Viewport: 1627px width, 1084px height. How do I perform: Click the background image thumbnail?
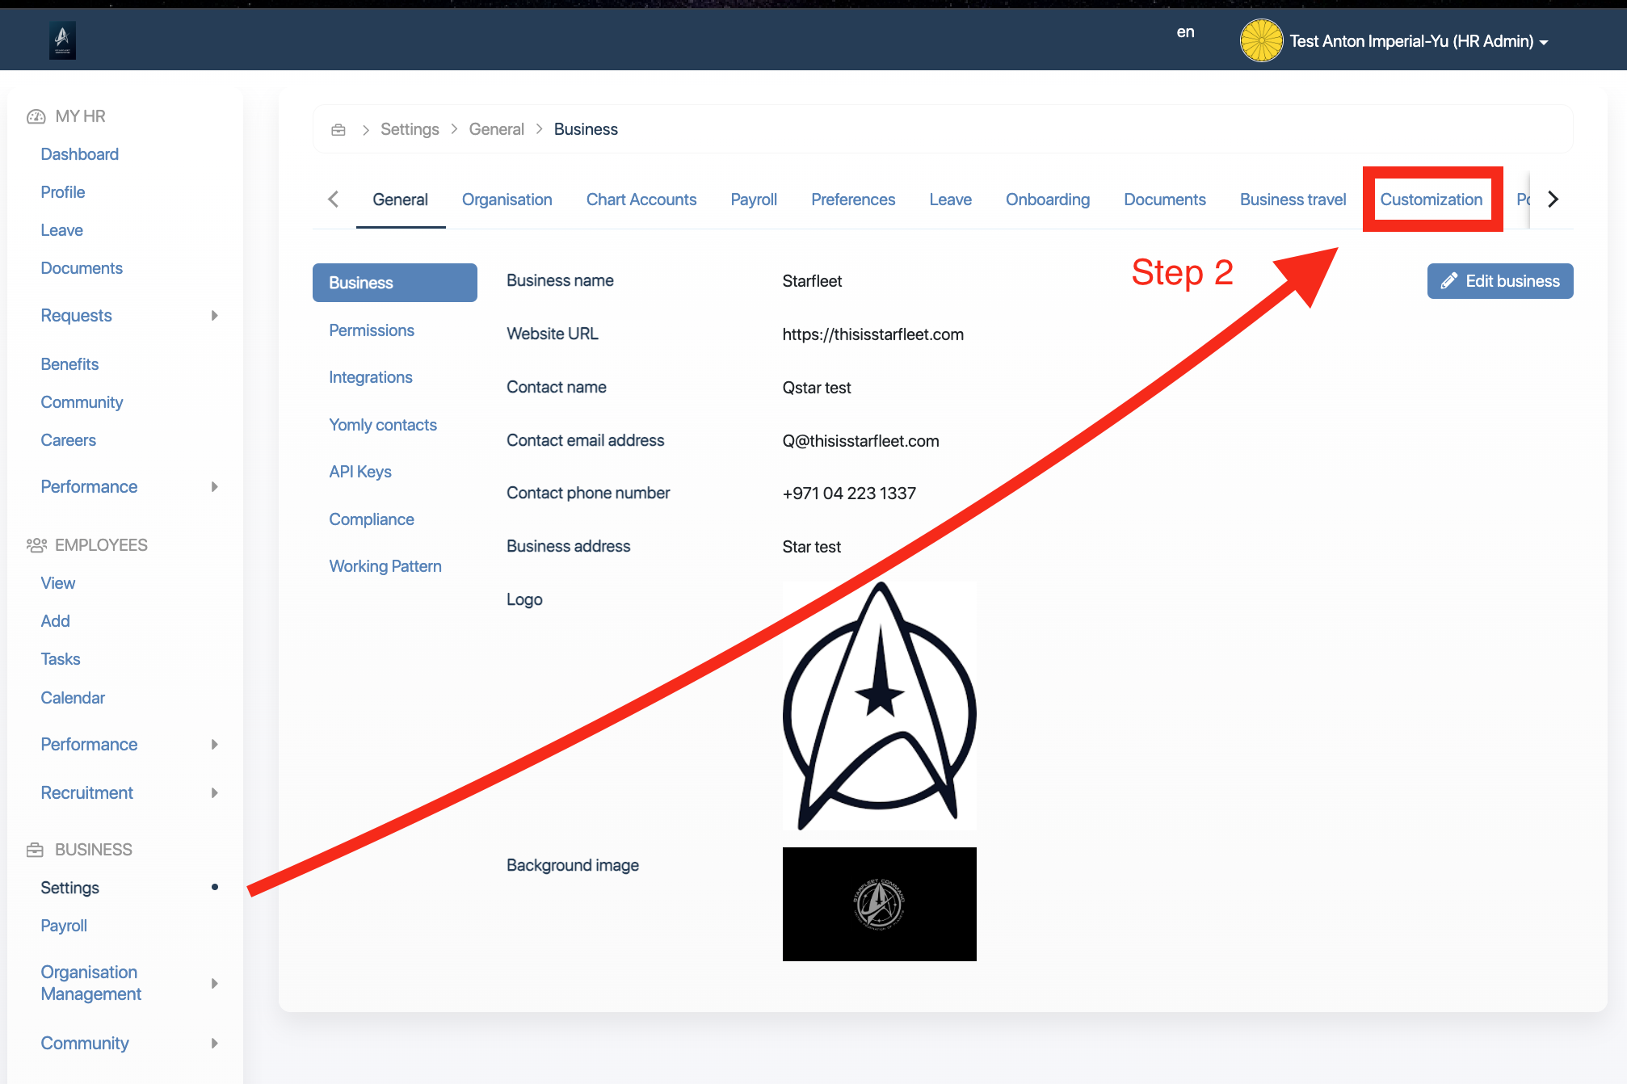(x=879, y=904)
